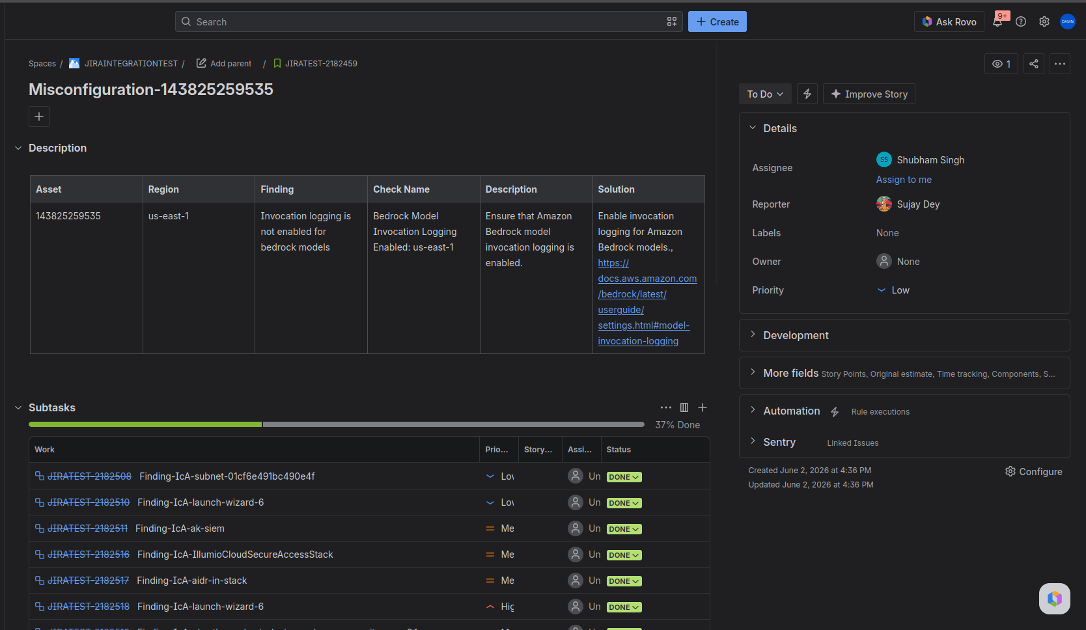Image resolution: width=1086 pixels, height=630 pixels.
Task: Collapse the Subtasks section chevron
Action: click(x=18, y=408)
